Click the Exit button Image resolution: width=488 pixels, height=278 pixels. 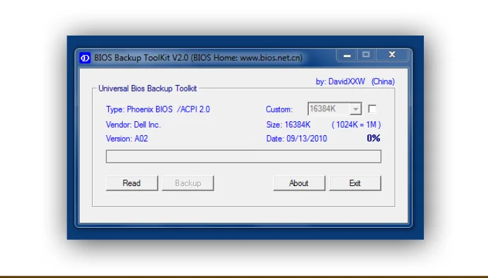pyautogui.click(x=355, y=183)
